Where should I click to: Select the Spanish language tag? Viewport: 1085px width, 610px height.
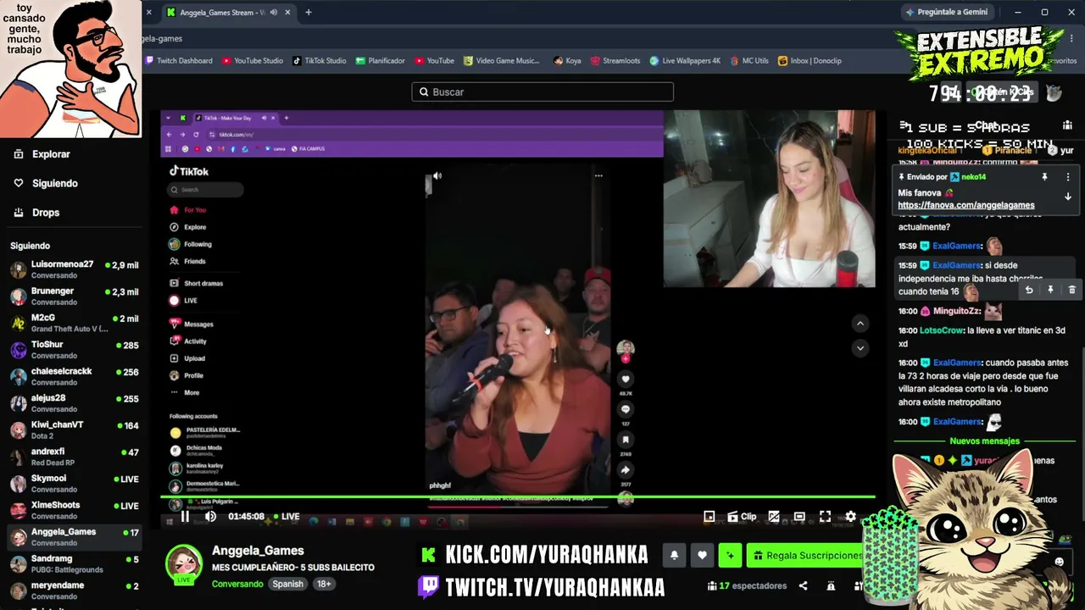coord(287,584)
